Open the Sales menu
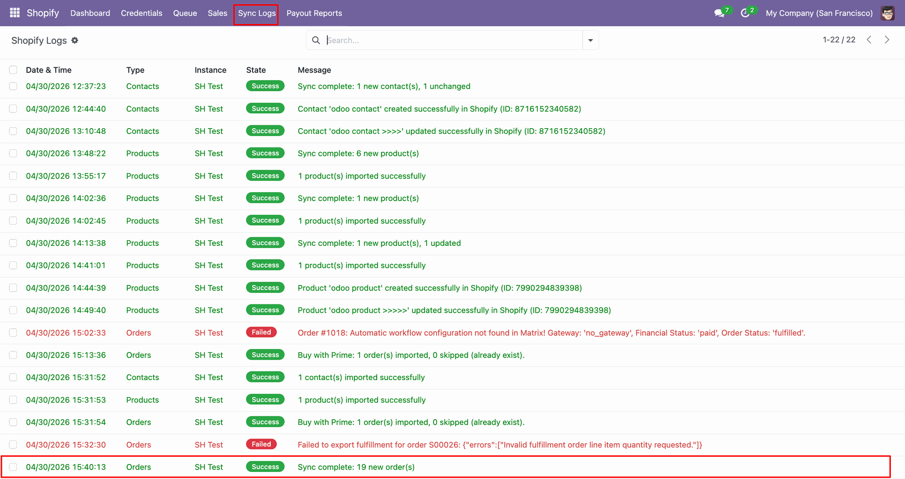Image resolution: width=905 pixels, height=479 pixels. (217, 13)
